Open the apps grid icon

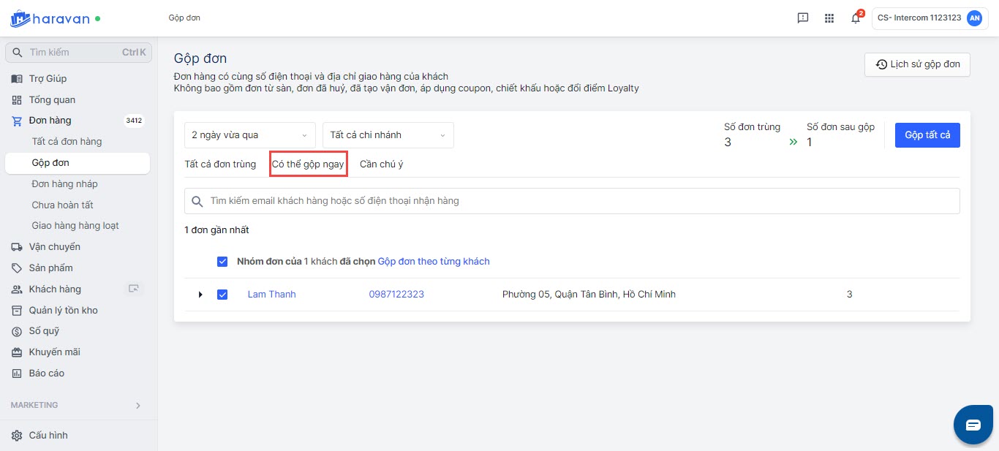[829, 18]
